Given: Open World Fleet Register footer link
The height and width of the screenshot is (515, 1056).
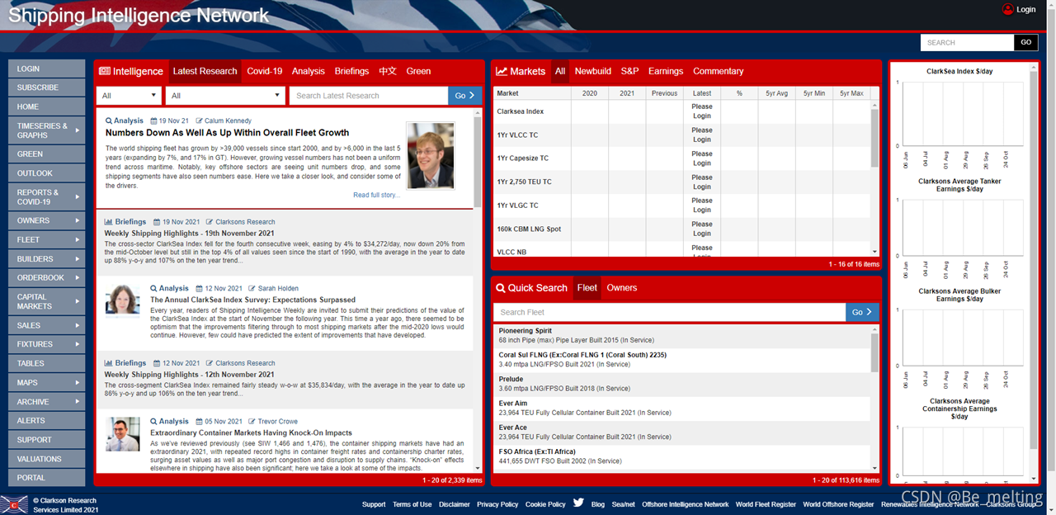Looking at the screenshot, I should click(x=766, y=504).
